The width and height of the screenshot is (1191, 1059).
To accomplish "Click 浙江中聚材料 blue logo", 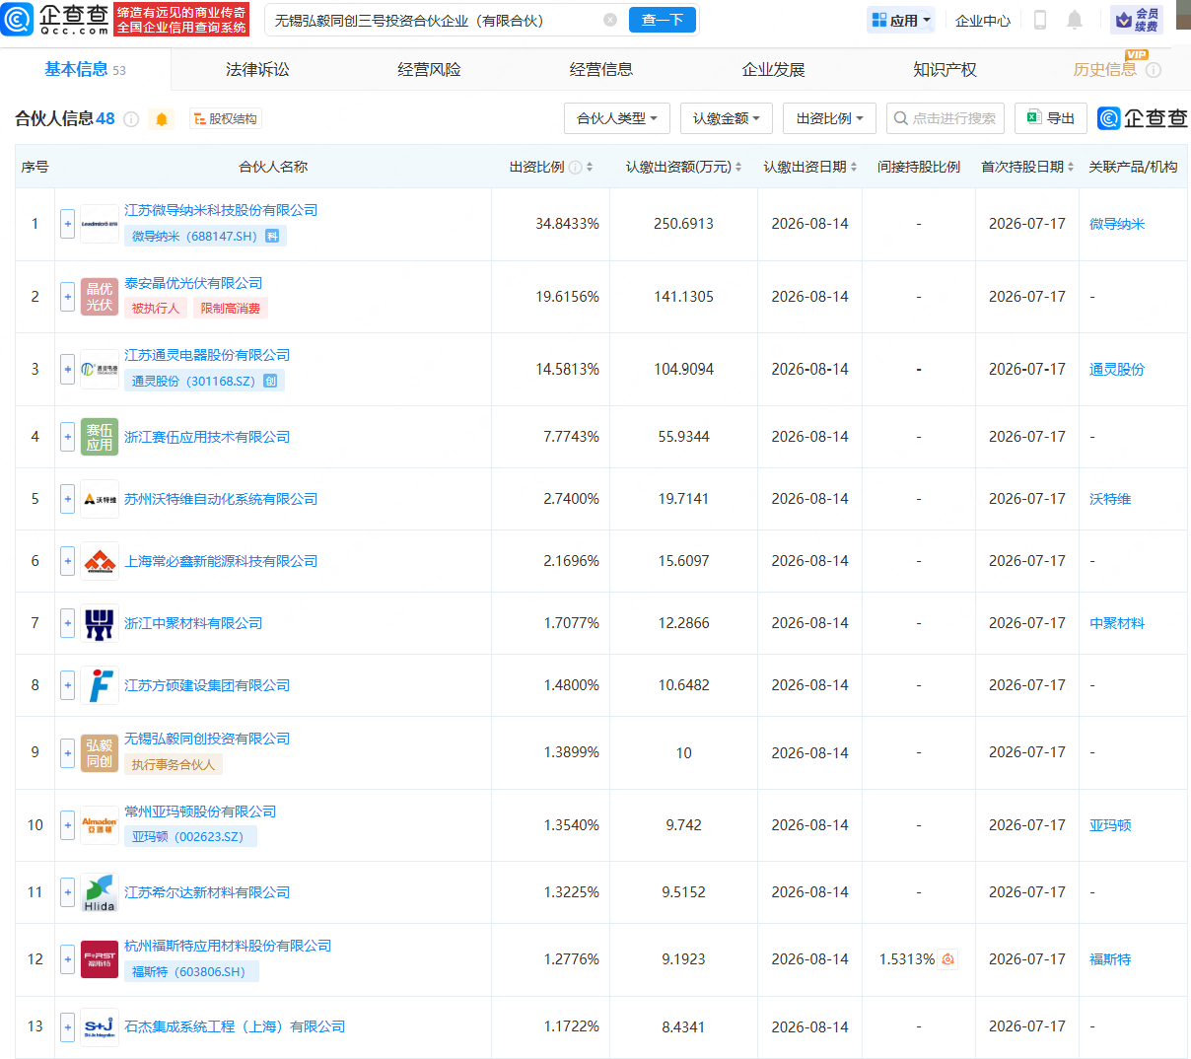I will click(x=100, y=623).
